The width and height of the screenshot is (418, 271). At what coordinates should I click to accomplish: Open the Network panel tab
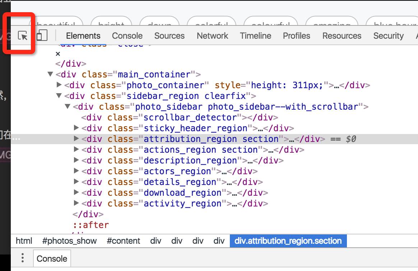point(213,36)
